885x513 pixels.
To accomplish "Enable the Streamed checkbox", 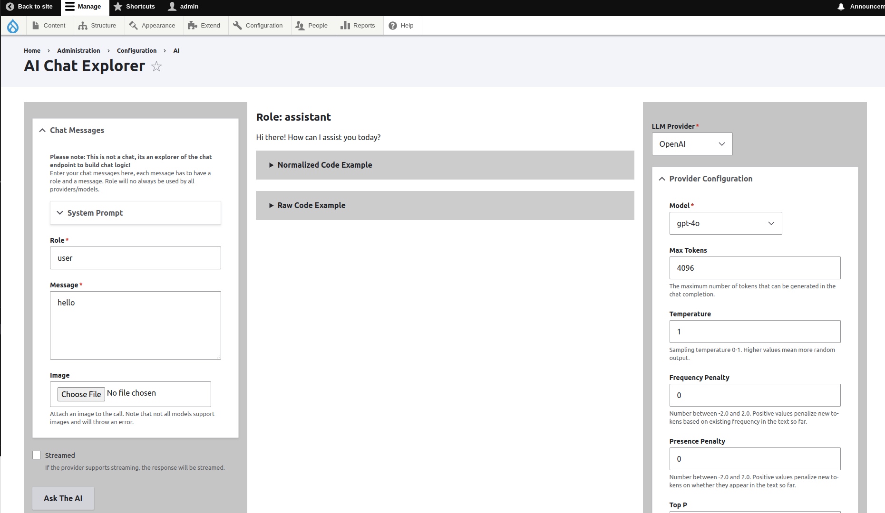I will [x=37, y=455].
